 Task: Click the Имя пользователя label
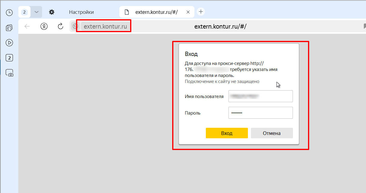tap(204, 96)
